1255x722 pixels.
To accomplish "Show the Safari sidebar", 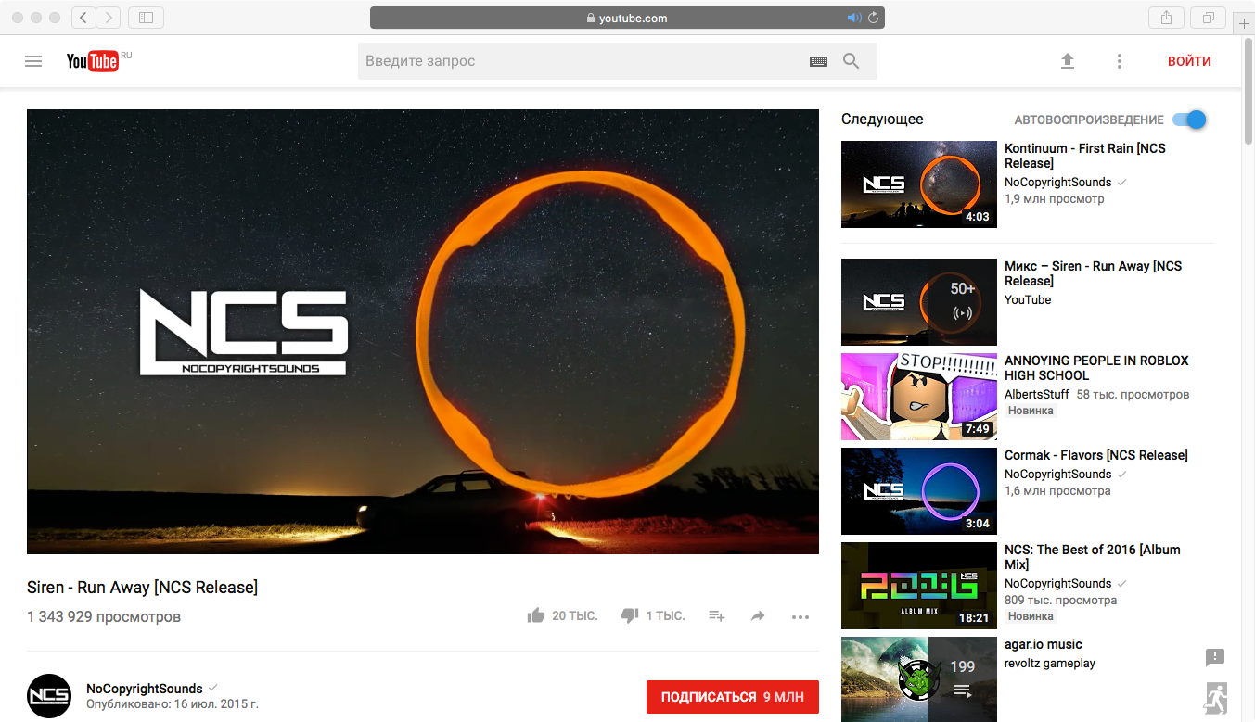I will (x=146, y=18).
